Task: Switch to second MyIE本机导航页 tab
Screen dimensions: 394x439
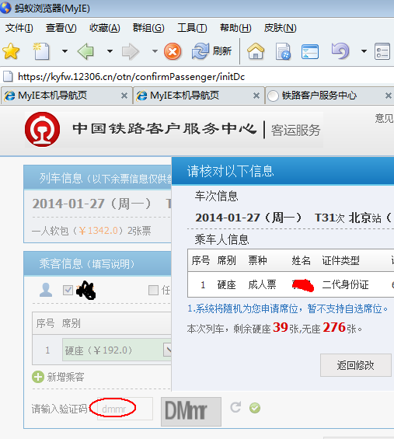Action: (x=198, y=96)
